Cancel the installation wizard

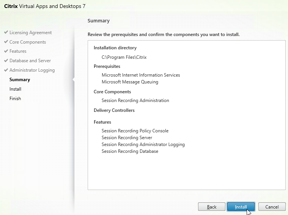[272, 207]
